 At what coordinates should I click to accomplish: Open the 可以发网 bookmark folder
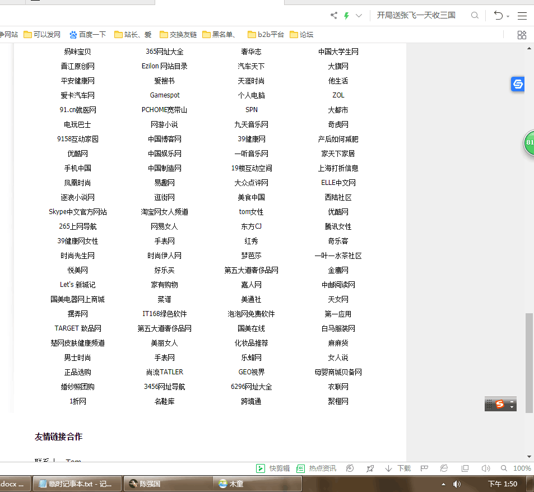[x=42, y=34]
